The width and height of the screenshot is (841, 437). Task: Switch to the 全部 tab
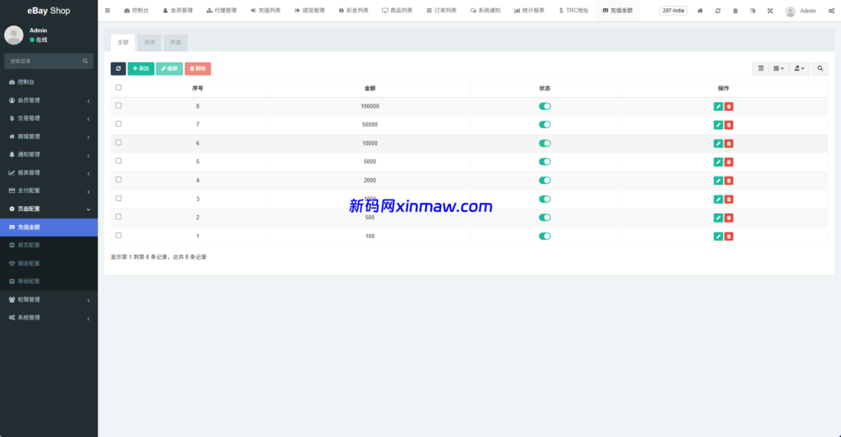[123, 43]
